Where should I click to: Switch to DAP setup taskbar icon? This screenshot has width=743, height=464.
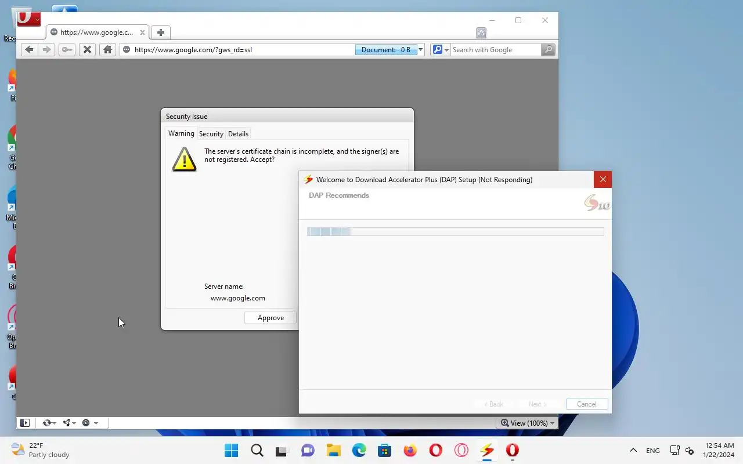[486, 451]
